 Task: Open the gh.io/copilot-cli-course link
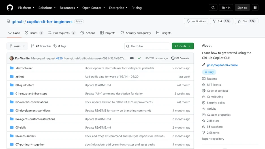click(222, 65)
